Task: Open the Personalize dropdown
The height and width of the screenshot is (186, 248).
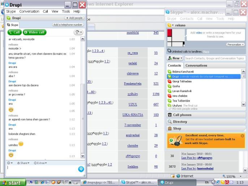Action: click(235, 44)
